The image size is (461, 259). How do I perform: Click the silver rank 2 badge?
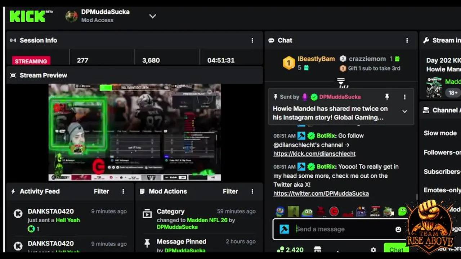[x=343, y=59]
